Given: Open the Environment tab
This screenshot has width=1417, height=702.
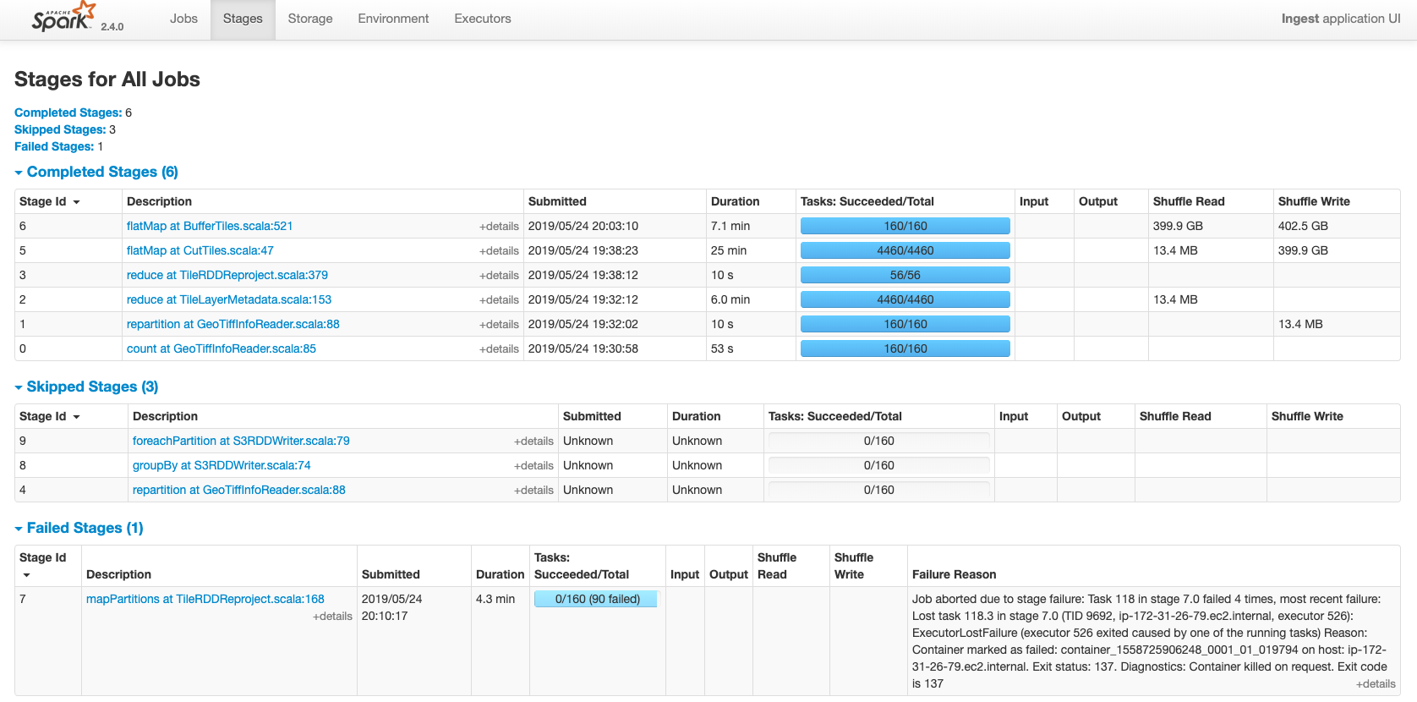Looking at the screenshot, I should [393, 19].
